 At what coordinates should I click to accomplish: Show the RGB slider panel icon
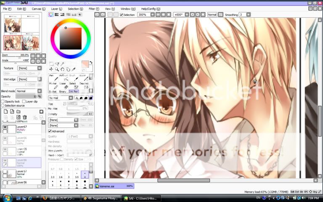56,14
